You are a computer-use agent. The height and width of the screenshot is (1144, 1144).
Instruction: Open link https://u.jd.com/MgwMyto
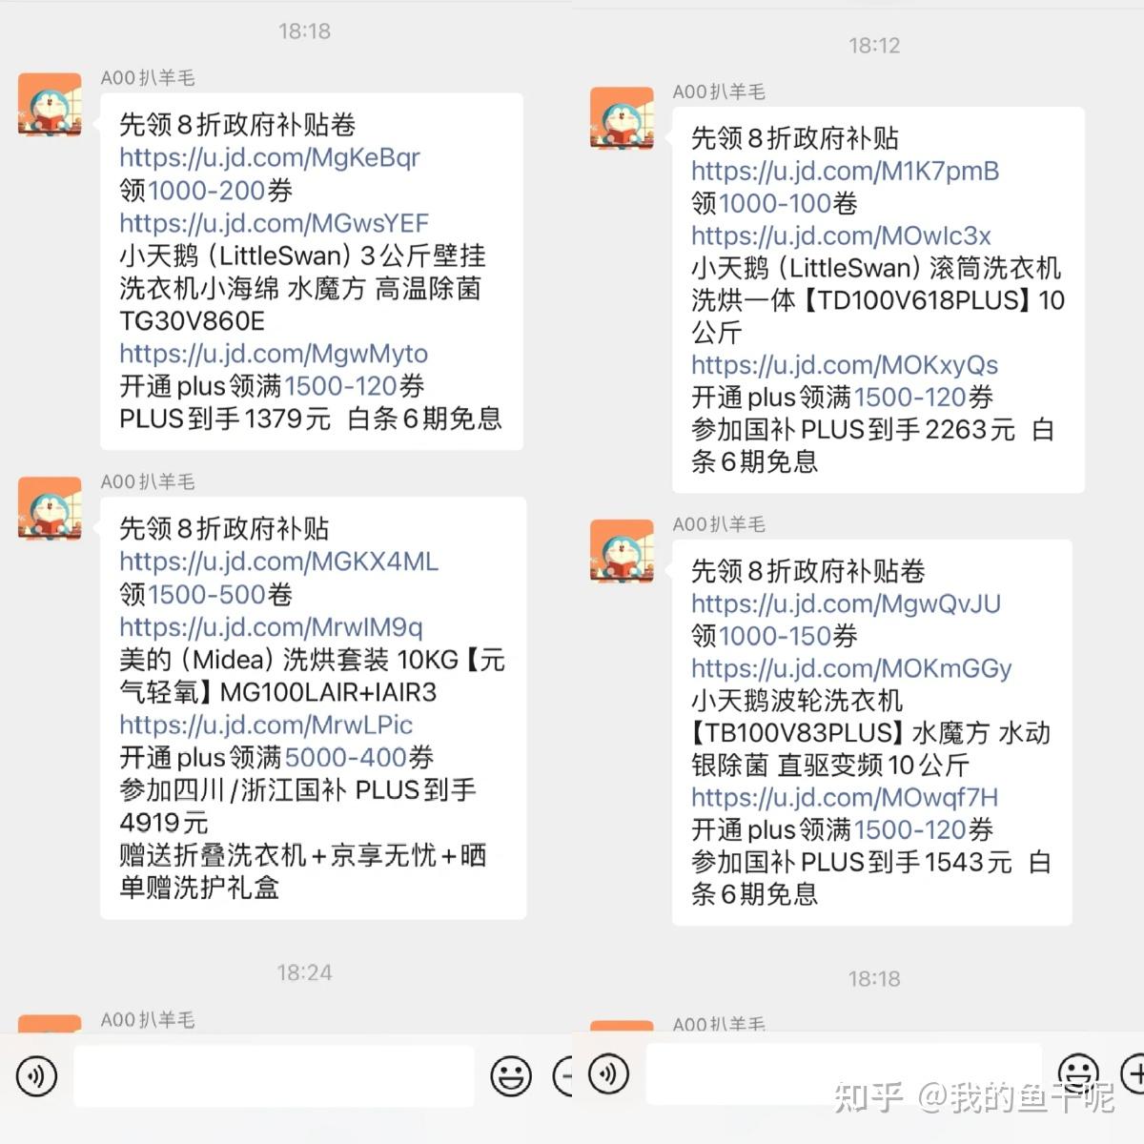(x=274, y=354)
